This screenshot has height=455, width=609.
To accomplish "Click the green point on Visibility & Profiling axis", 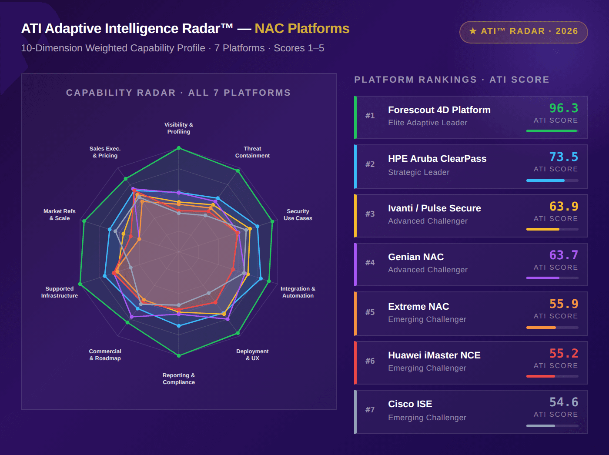I will click(x=179, y=148).
